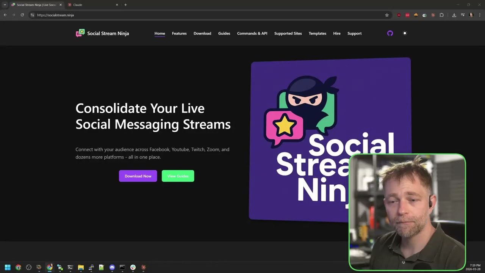Viewport: 485px width, 273px height.
Task: Open OBS Studio from the taskbar
Action: 28,267
